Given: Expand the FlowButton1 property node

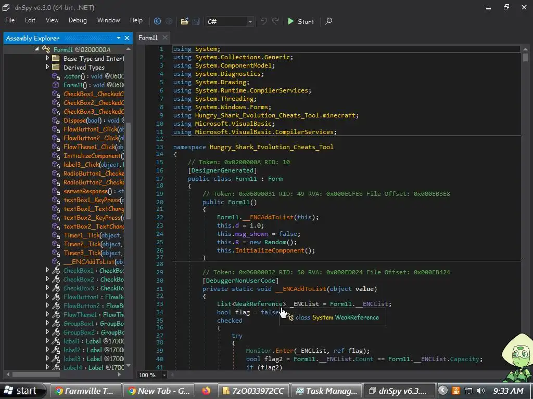Looking at the screenshot, I should (47, 297).
